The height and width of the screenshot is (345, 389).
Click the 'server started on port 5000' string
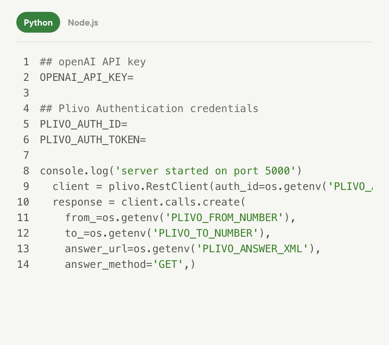tap(205, 171)
